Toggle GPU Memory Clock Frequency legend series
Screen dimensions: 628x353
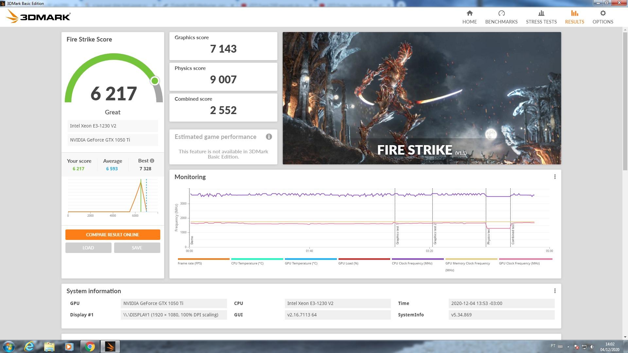click(x=471, y=265)
